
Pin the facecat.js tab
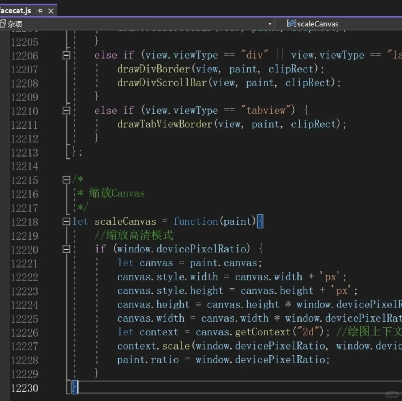(x=40, y=11)
